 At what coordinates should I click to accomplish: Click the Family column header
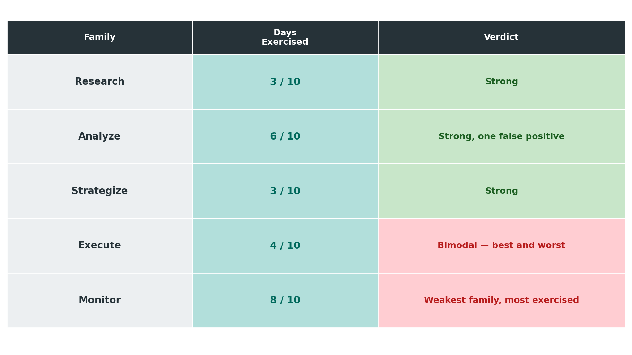click(100, 37)
